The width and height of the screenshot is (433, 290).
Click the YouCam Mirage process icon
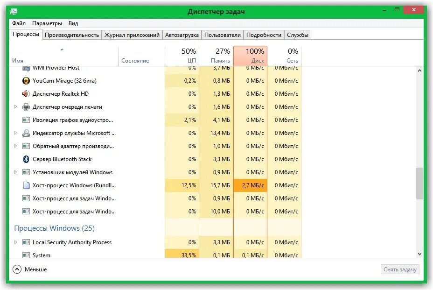click(26, 81)
